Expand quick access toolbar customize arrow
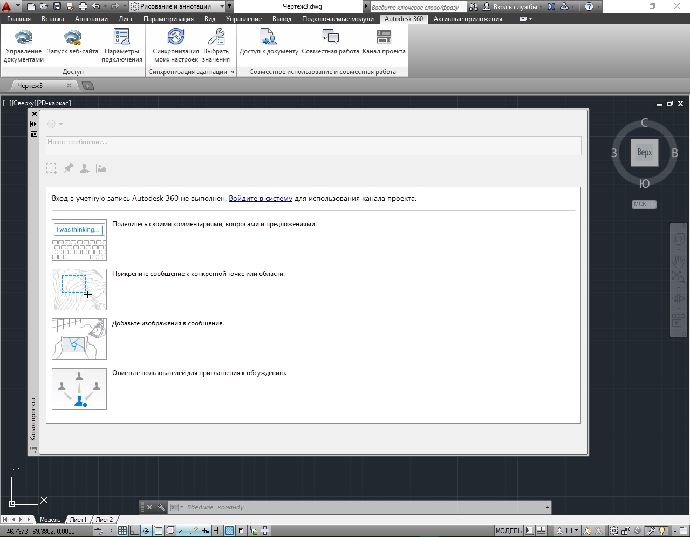 tap(230, 6)
